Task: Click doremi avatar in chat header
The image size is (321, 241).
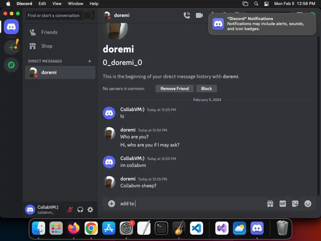Action: tap(107, 15)
